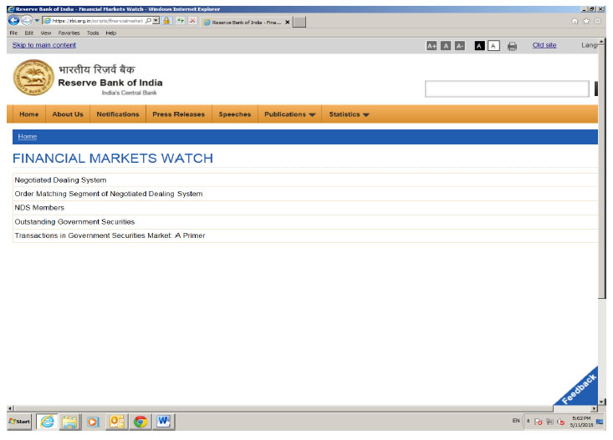Click the blue Feedback corner button
The image size is (613, 440).
(x=580, y=388)
